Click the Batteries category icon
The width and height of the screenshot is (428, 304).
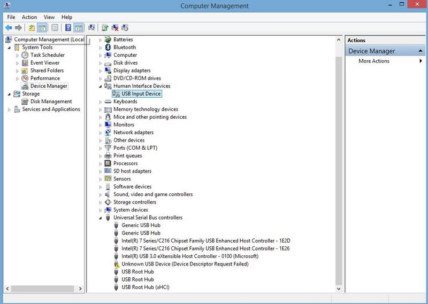tap(108, 40)
